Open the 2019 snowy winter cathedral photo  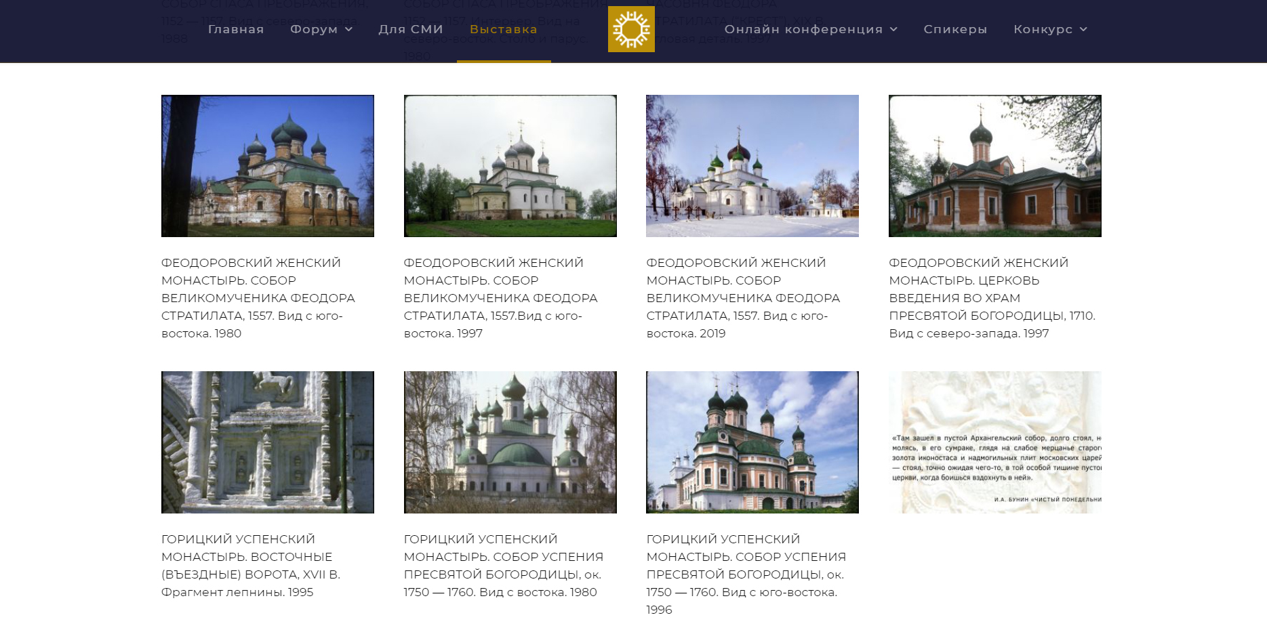[752, 166]
